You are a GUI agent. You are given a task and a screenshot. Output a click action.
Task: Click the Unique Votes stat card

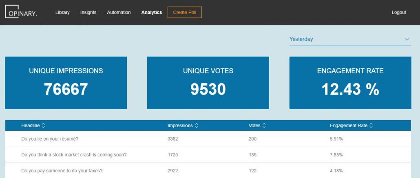tap(208, 83)
